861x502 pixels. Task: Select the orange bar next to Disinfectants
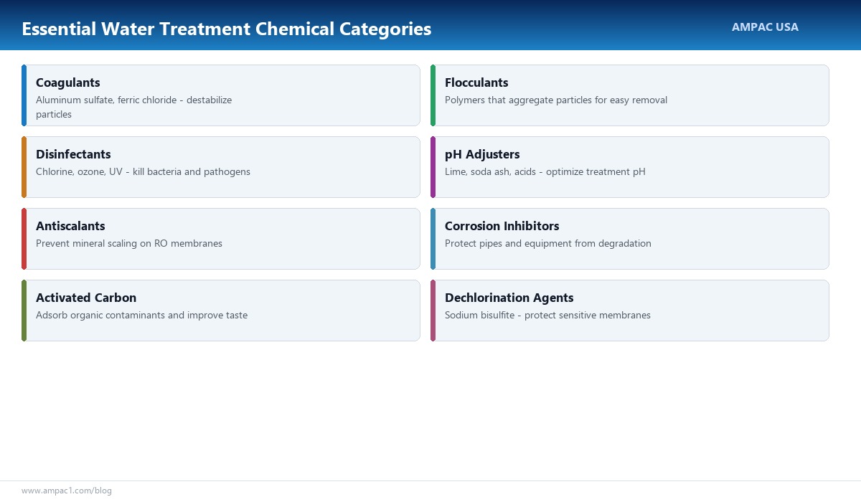(x=24, y=166)
